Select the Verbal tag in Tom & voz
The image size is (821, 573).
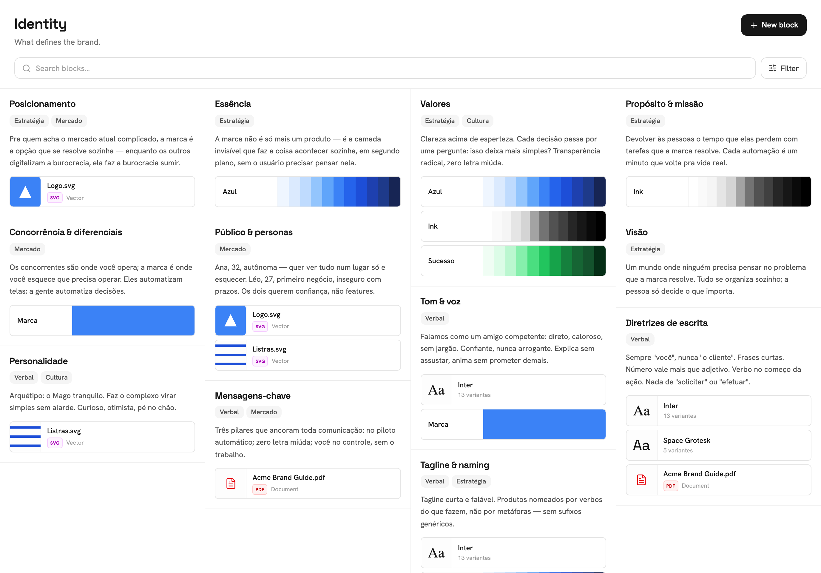tap(434, 318)
